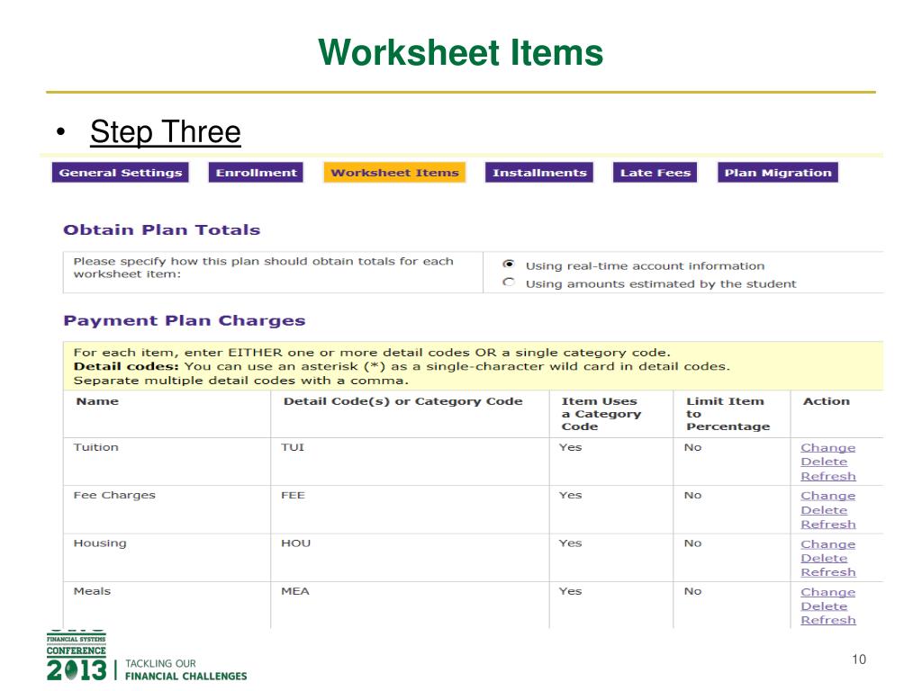Image resolution: width=922 pixels, height=691 pixels.
Task: Delete the Housing worksheet item
Action: coord(824,558)
